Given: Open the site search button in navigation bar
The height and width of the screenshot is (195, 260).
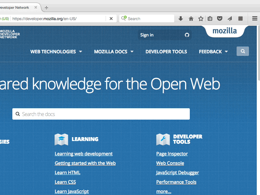Looking at the screenshot, I should pos(243,51).
